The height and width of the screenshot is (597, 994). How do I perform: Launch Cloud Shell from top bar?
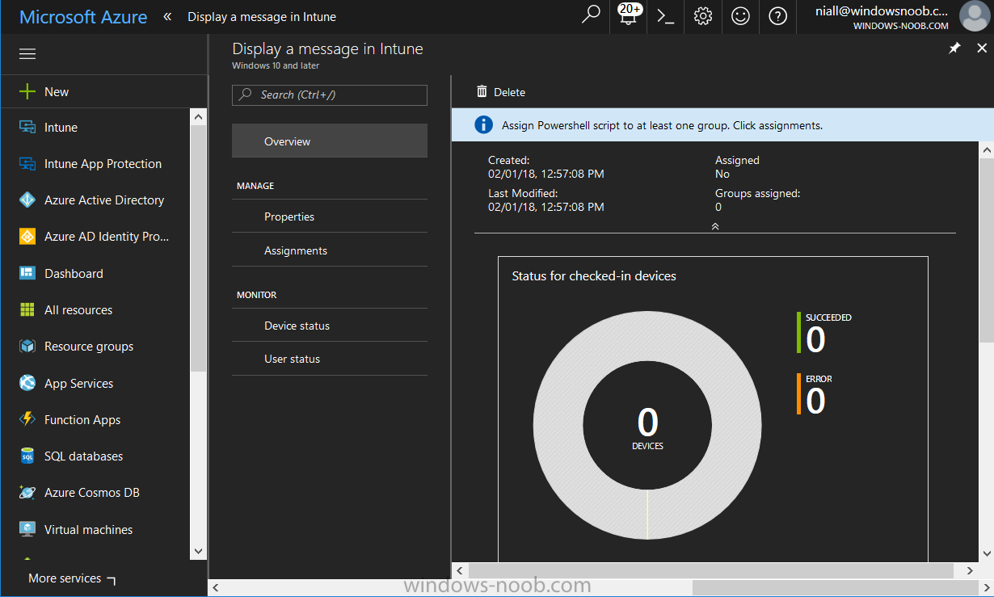(x=666, y=16)
